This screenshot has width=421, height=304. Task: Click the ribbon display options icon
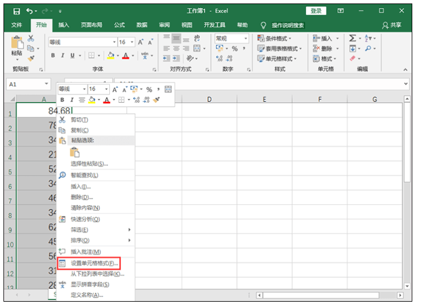(340, 10)
